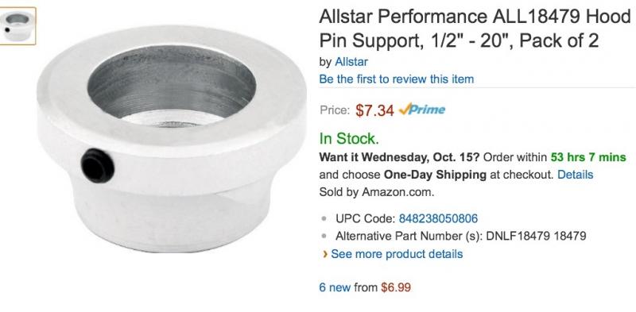
Task: Select the small product thumbnail image
Action: (x=17, y=26)
